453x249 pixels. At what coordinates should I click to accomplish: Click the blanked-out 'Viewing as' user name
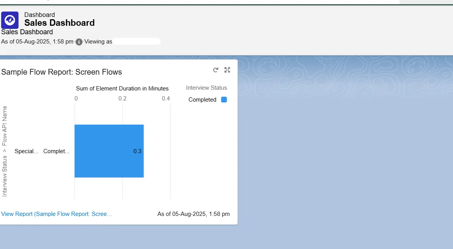tap(137, 42)
